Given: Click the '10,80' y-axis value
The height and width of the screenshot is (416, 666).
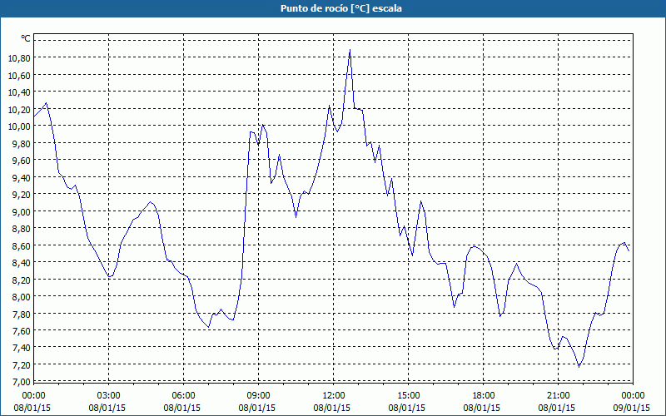Looking at the screenshot, I should [x=19, y=58].
